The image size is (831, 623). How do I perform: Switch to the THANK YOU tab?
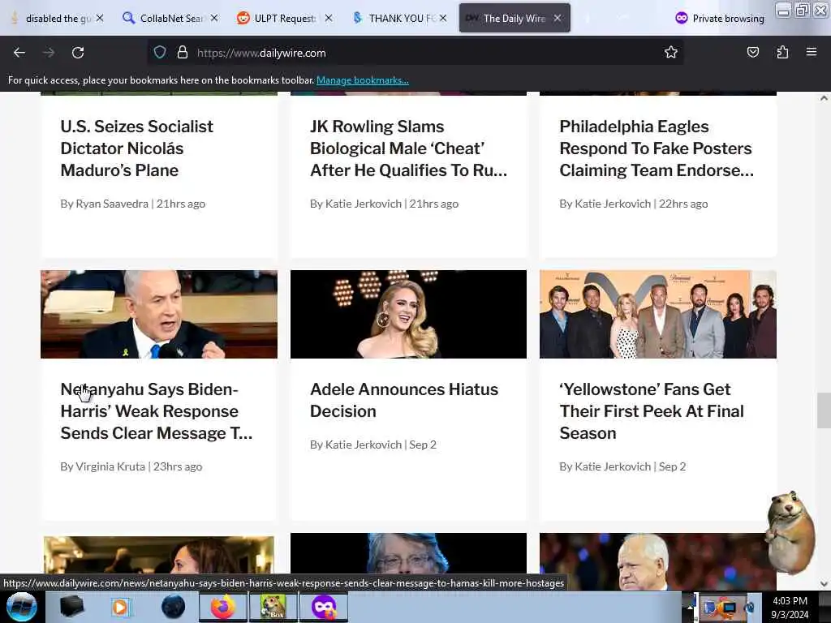pos(398,18)
